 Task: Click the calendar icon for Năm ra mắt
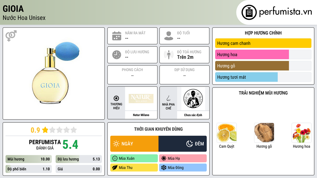point(117,36)
